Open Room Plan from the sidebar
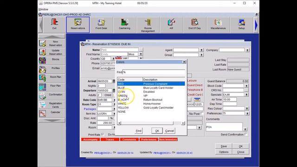The width and height of the screenshot is (297, 167). tap(52, 78)
